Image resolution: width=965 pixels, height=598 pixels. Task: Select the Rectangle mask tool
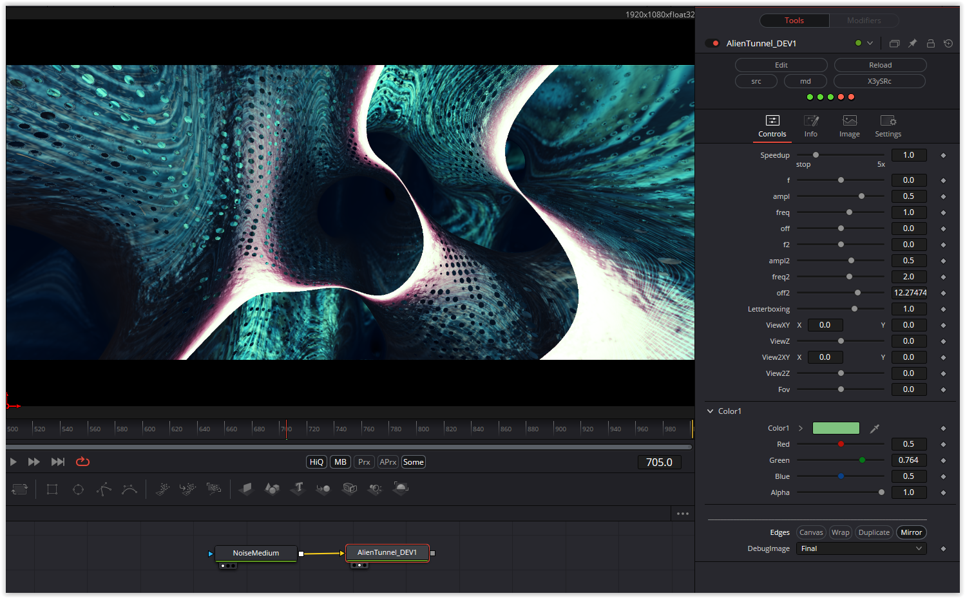[x=52, y=489]
